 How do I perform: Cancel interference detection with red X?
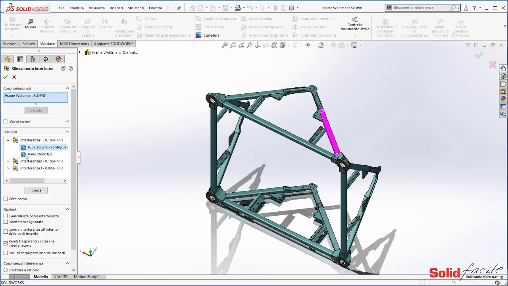coord(14,77)
